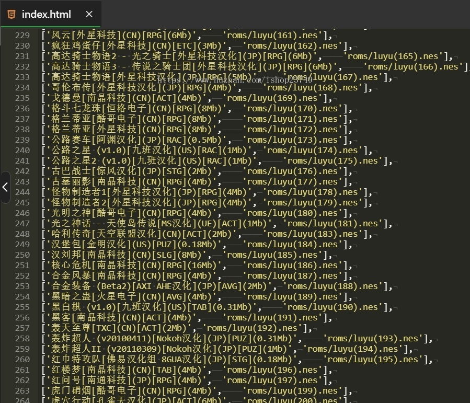The width and height of the screenshot is (470, 403).
Task: Click the string starting '格斗七龙珠' on line 236
Action: tap(136, 109)
